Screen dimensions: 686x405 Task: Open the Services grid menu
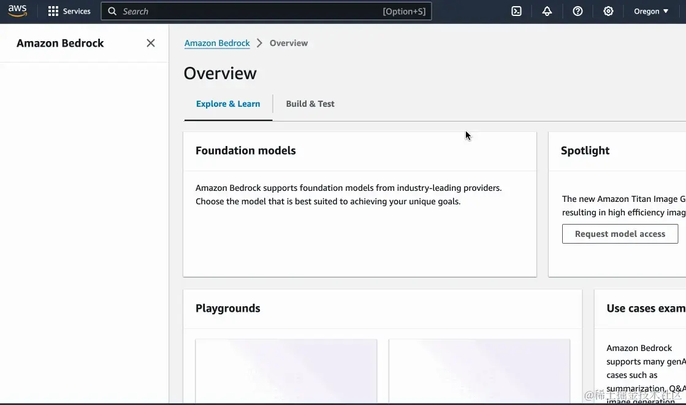click(53, 12)
